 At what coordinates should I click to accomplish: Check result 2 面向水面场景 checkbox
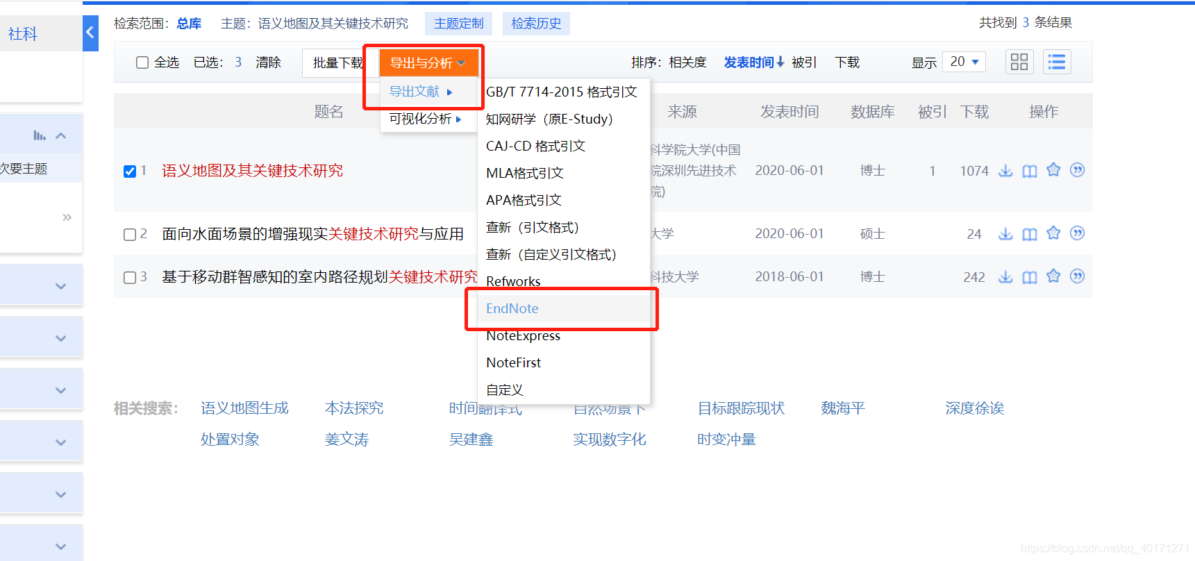[130, 234]
